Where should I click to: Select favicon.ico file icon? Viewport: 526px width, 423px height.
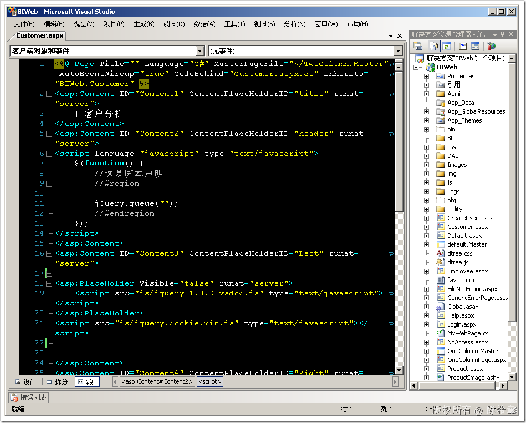pos(441,280)
